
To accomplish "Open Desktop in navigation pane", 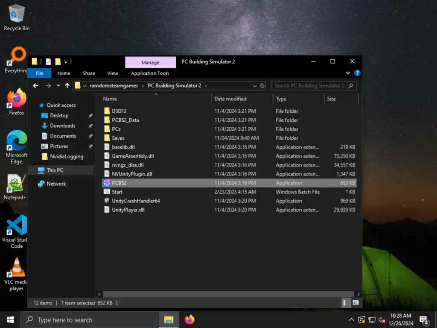I will click(59, 115).
